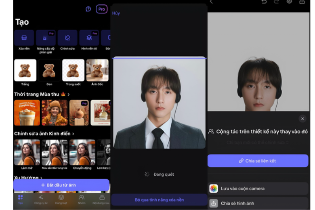
Task: Tap the Pro upgrade badge
Action: pos(101,9)
